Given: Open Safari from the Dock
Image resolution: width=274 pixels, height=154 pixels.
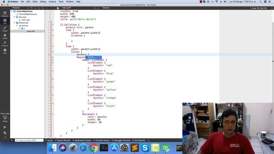Looking at the screenshot, I should 83,148.
